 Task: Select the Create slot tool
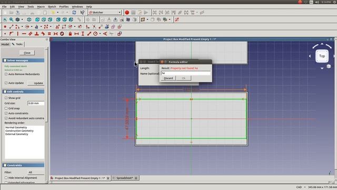(x=80, y=27)
